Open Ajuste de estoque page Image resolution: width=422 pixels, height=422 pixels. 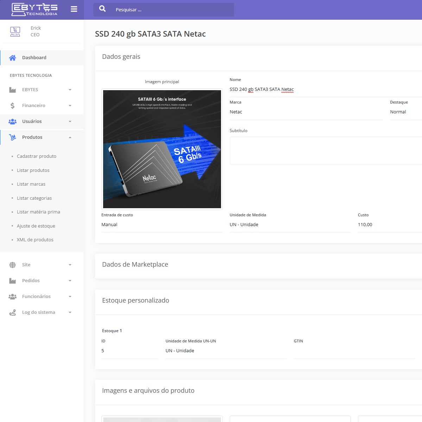pyautogui.click(x=36, y=226)
